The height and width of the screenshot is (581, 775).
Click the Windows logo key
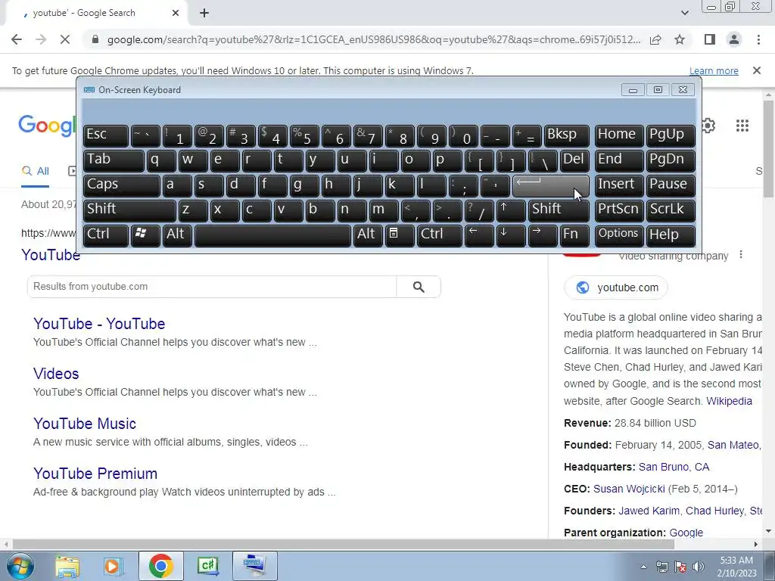pos(145,235)
